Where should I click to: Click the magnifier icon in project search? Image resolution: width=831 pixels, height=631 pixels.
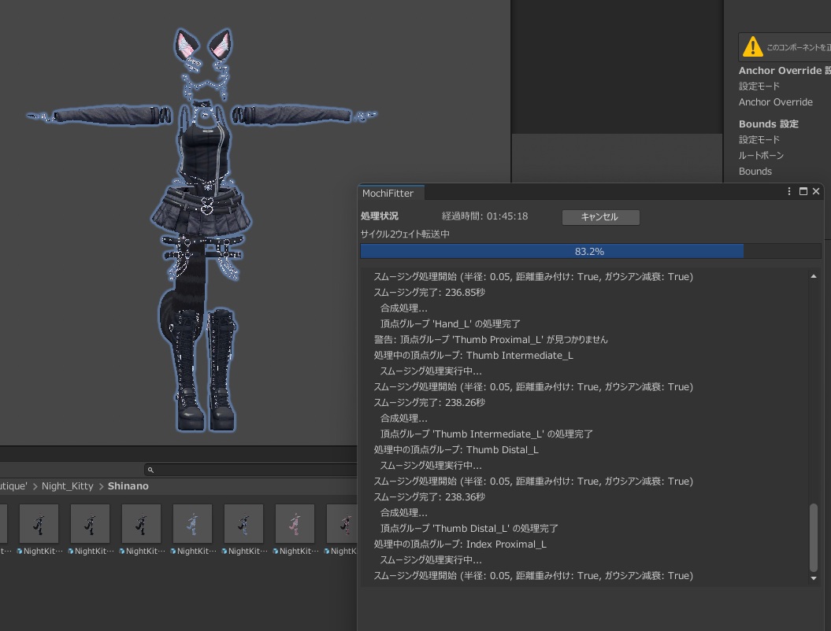pyautogui.click(x=150, y=470)
